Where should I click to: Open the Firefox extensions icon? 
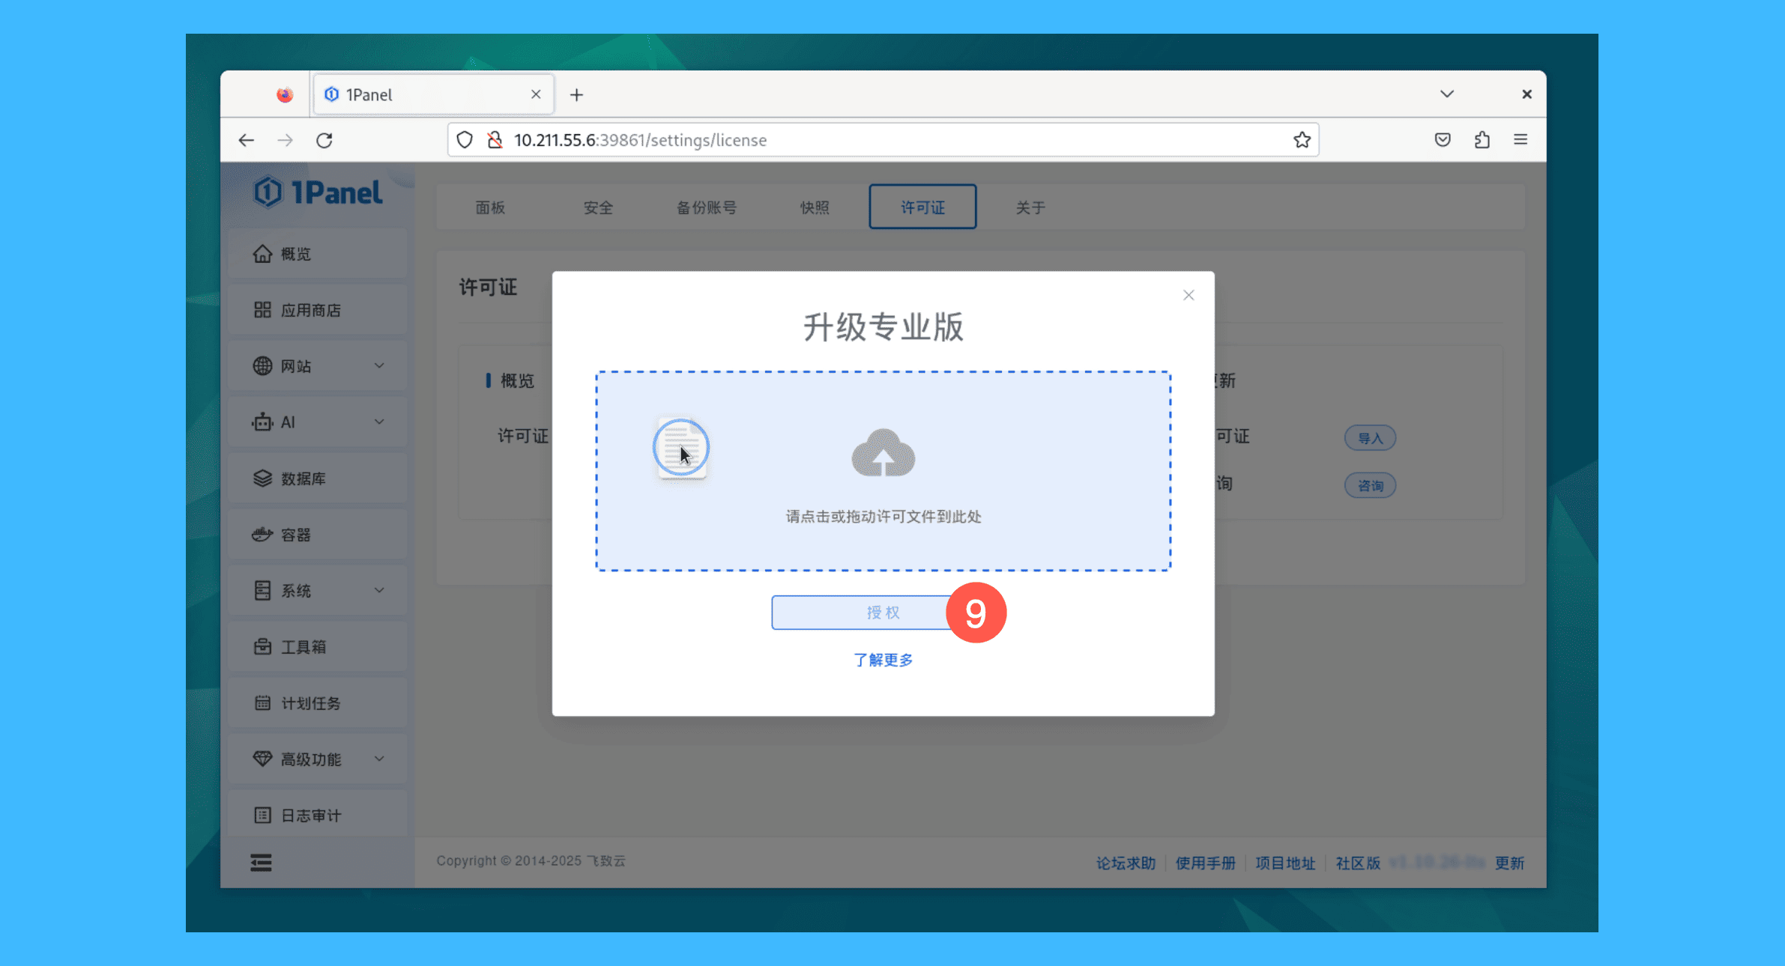click(1482, 140)
